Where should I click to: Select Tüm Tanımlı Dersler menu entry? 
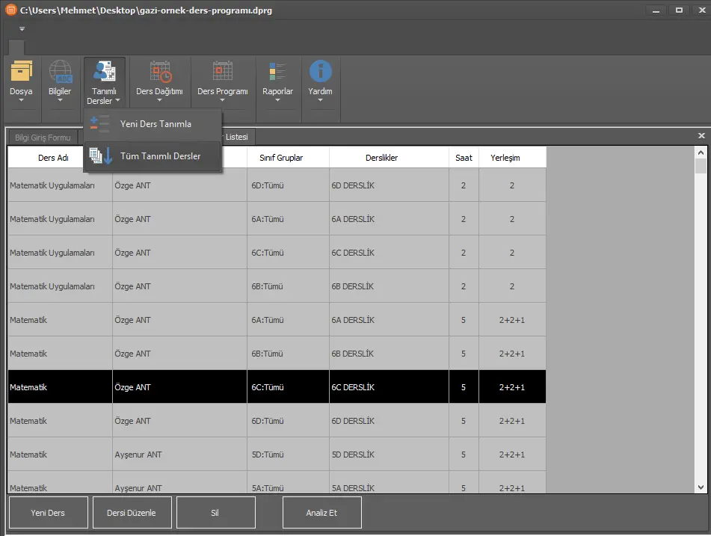[160, 156]
